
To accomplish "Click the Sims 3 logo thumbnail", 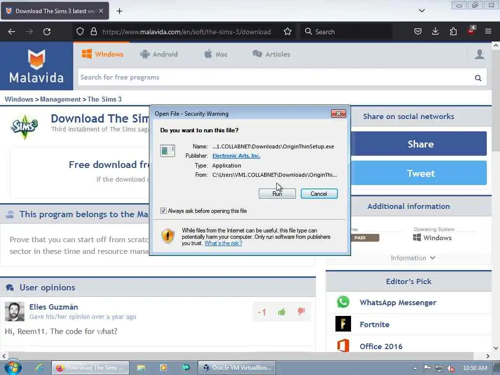I will [x=24, y=126].
